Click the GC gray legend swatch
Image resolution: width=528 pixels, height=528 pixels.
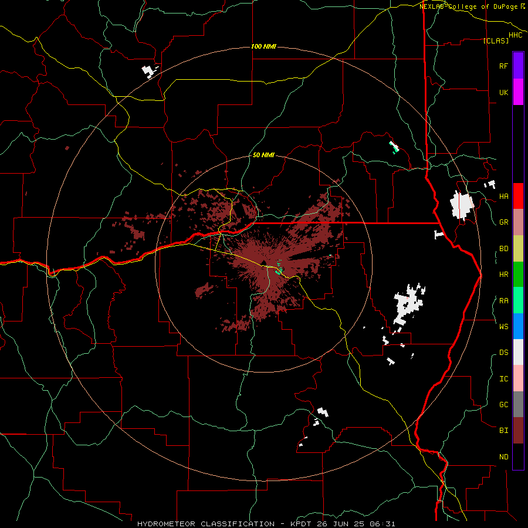(518, 404)
